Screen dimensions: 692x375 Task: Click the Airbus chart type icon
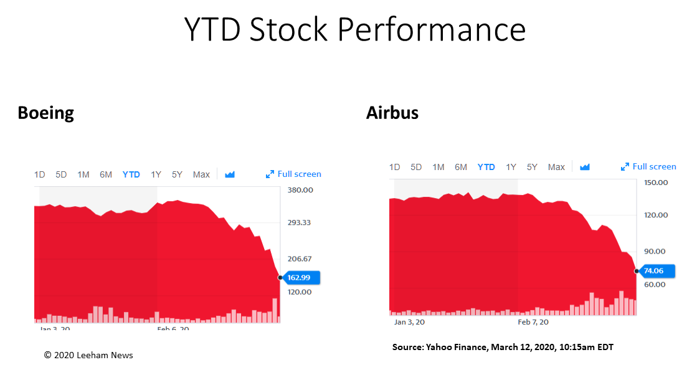(x=585, y=167)
